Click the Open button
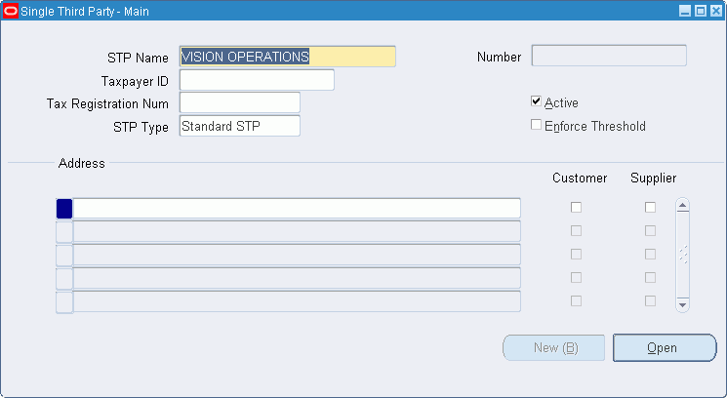 (x=665, y=347)
